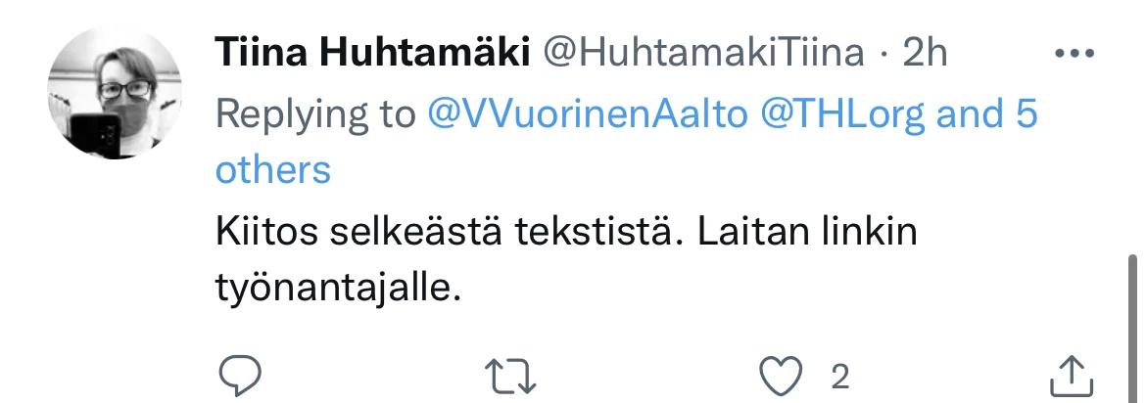
Task: Open the tweet via the 2h timestamp
Action: tap(925, 54)
